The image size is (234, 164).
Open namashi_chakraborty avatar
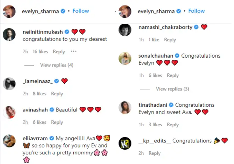(125, 30)
